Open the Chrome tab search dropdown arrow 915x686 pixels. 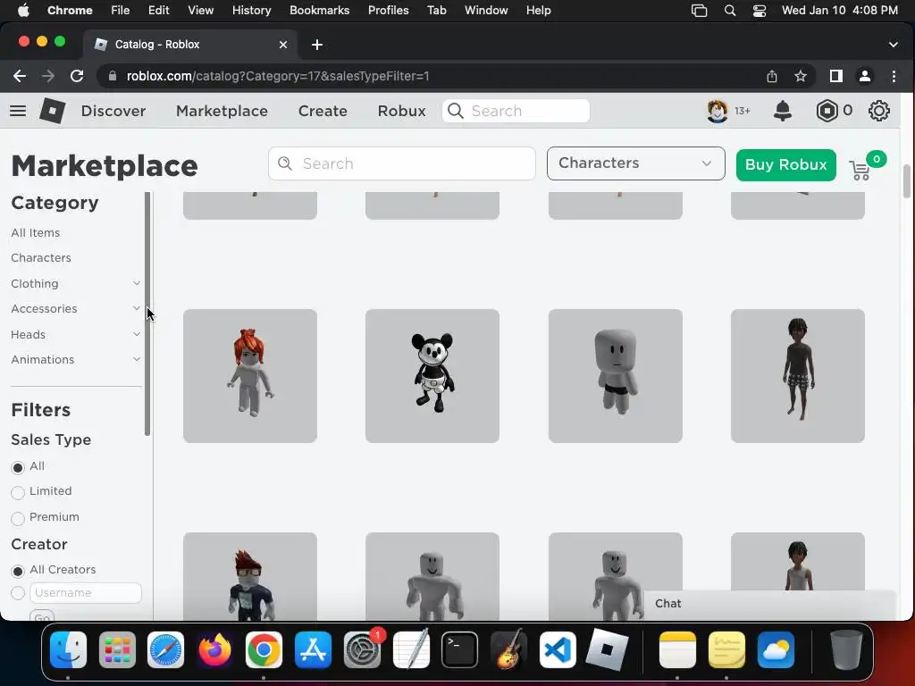pos(894,45)
